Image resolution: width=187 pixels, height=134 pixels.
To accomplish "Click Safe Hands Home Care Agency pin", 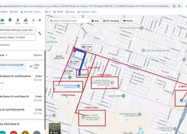I will tap(140, 114).
